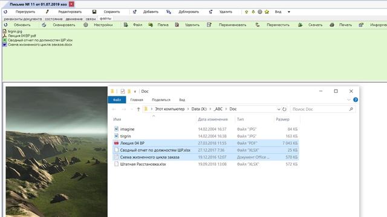Click search magnifier in Explorer

[x=351, y=109]
